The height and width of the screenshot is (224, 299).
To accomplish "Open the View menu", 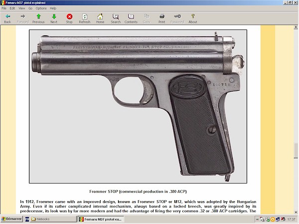I will point(21,8).
